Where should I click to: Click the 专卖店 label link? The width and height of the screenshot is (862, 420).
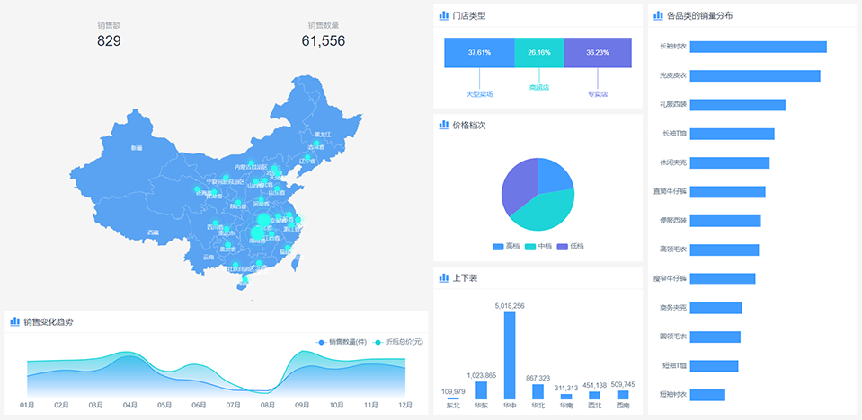coord(598,93)
